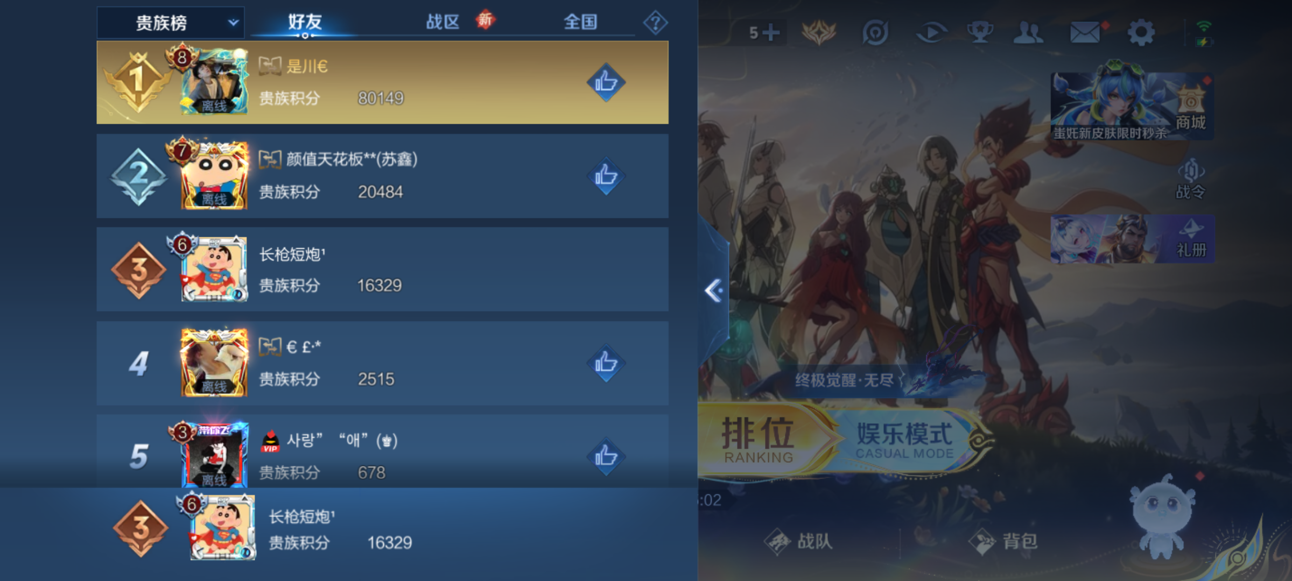1292x581 pixels.
Task: Open the 商城 shop banner thumbnail
Action: pos(1132,105)
